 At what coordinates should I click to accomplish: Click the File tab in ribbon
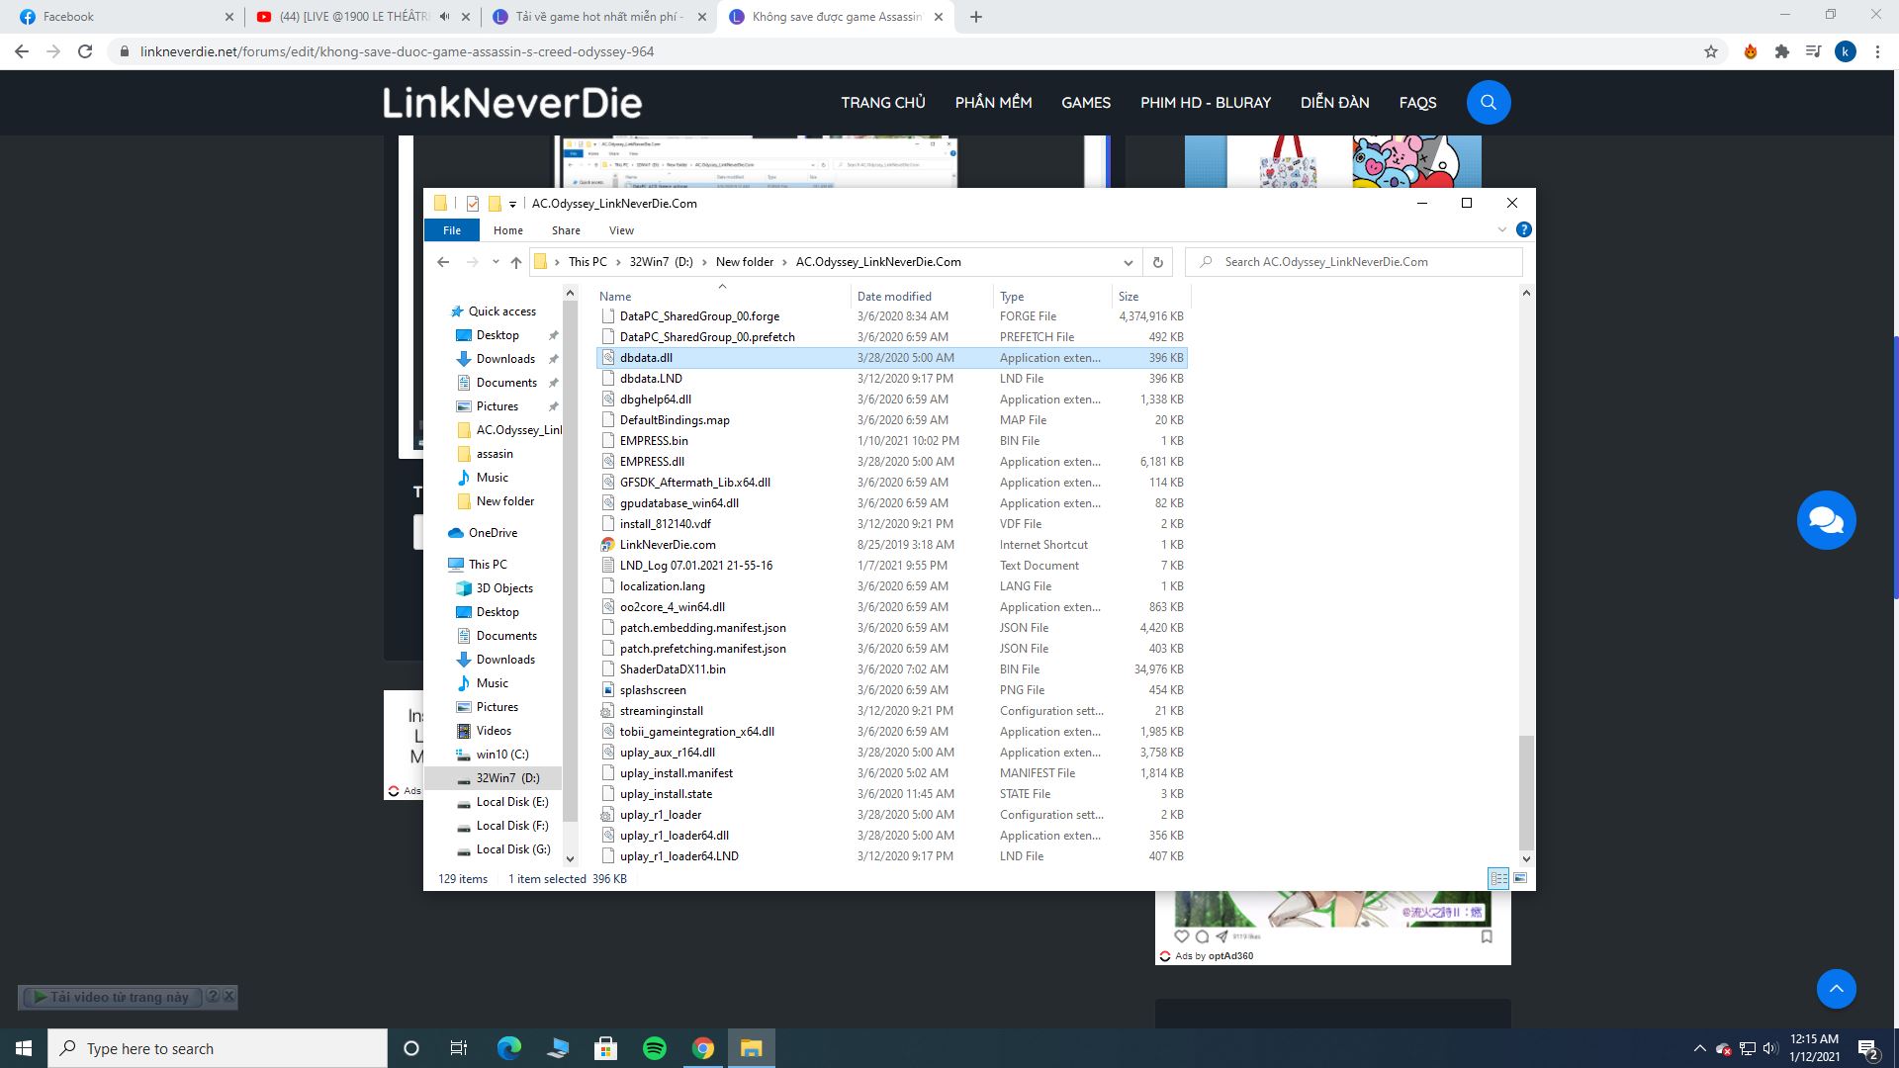(x=453, y=229)
